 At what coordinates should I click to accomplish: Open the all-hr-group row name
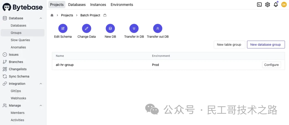point(65,65)
